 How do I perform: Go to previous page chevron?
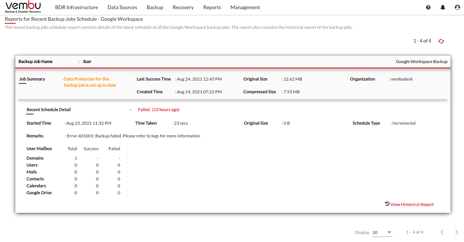pos(442,232)
